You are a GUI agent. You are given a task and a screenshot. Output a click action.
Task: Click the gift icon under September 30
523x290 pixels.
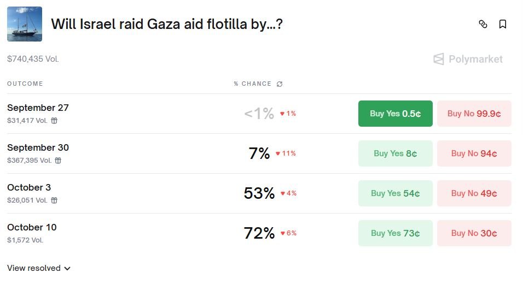pyautogui.click(x=58, y=161)
